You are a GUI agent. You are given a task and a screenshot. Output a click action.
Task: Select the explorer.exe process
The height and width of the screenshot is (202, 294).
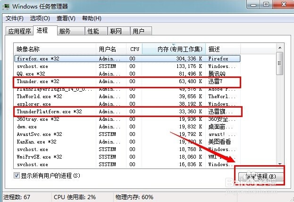127,104
